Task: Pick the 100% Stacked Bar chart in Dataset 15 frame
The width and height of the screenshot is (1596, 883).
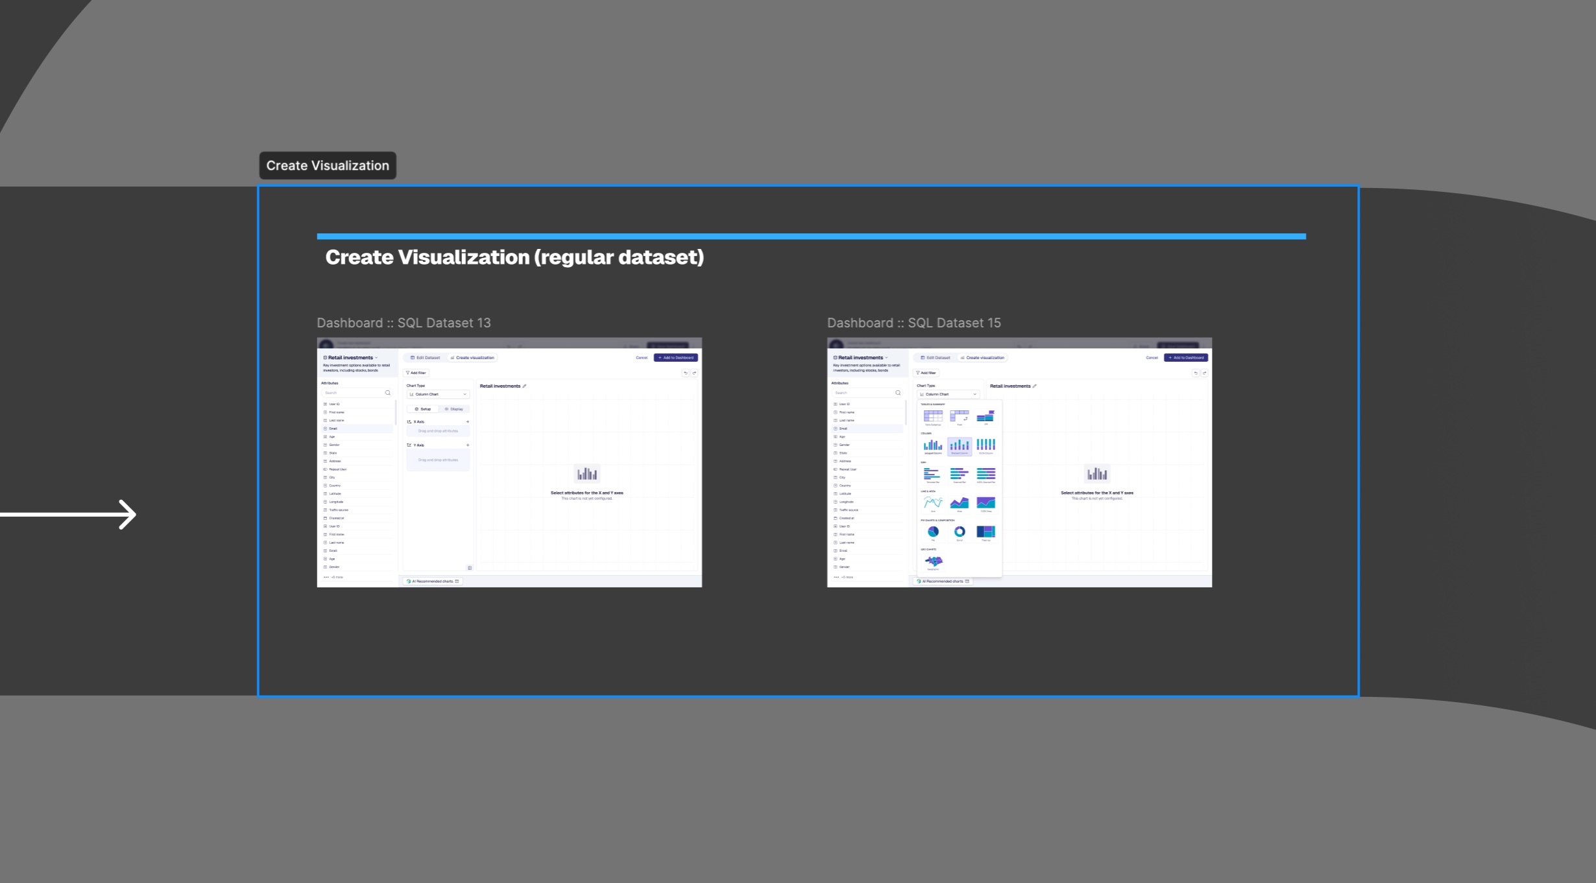Action: [986, 475]
